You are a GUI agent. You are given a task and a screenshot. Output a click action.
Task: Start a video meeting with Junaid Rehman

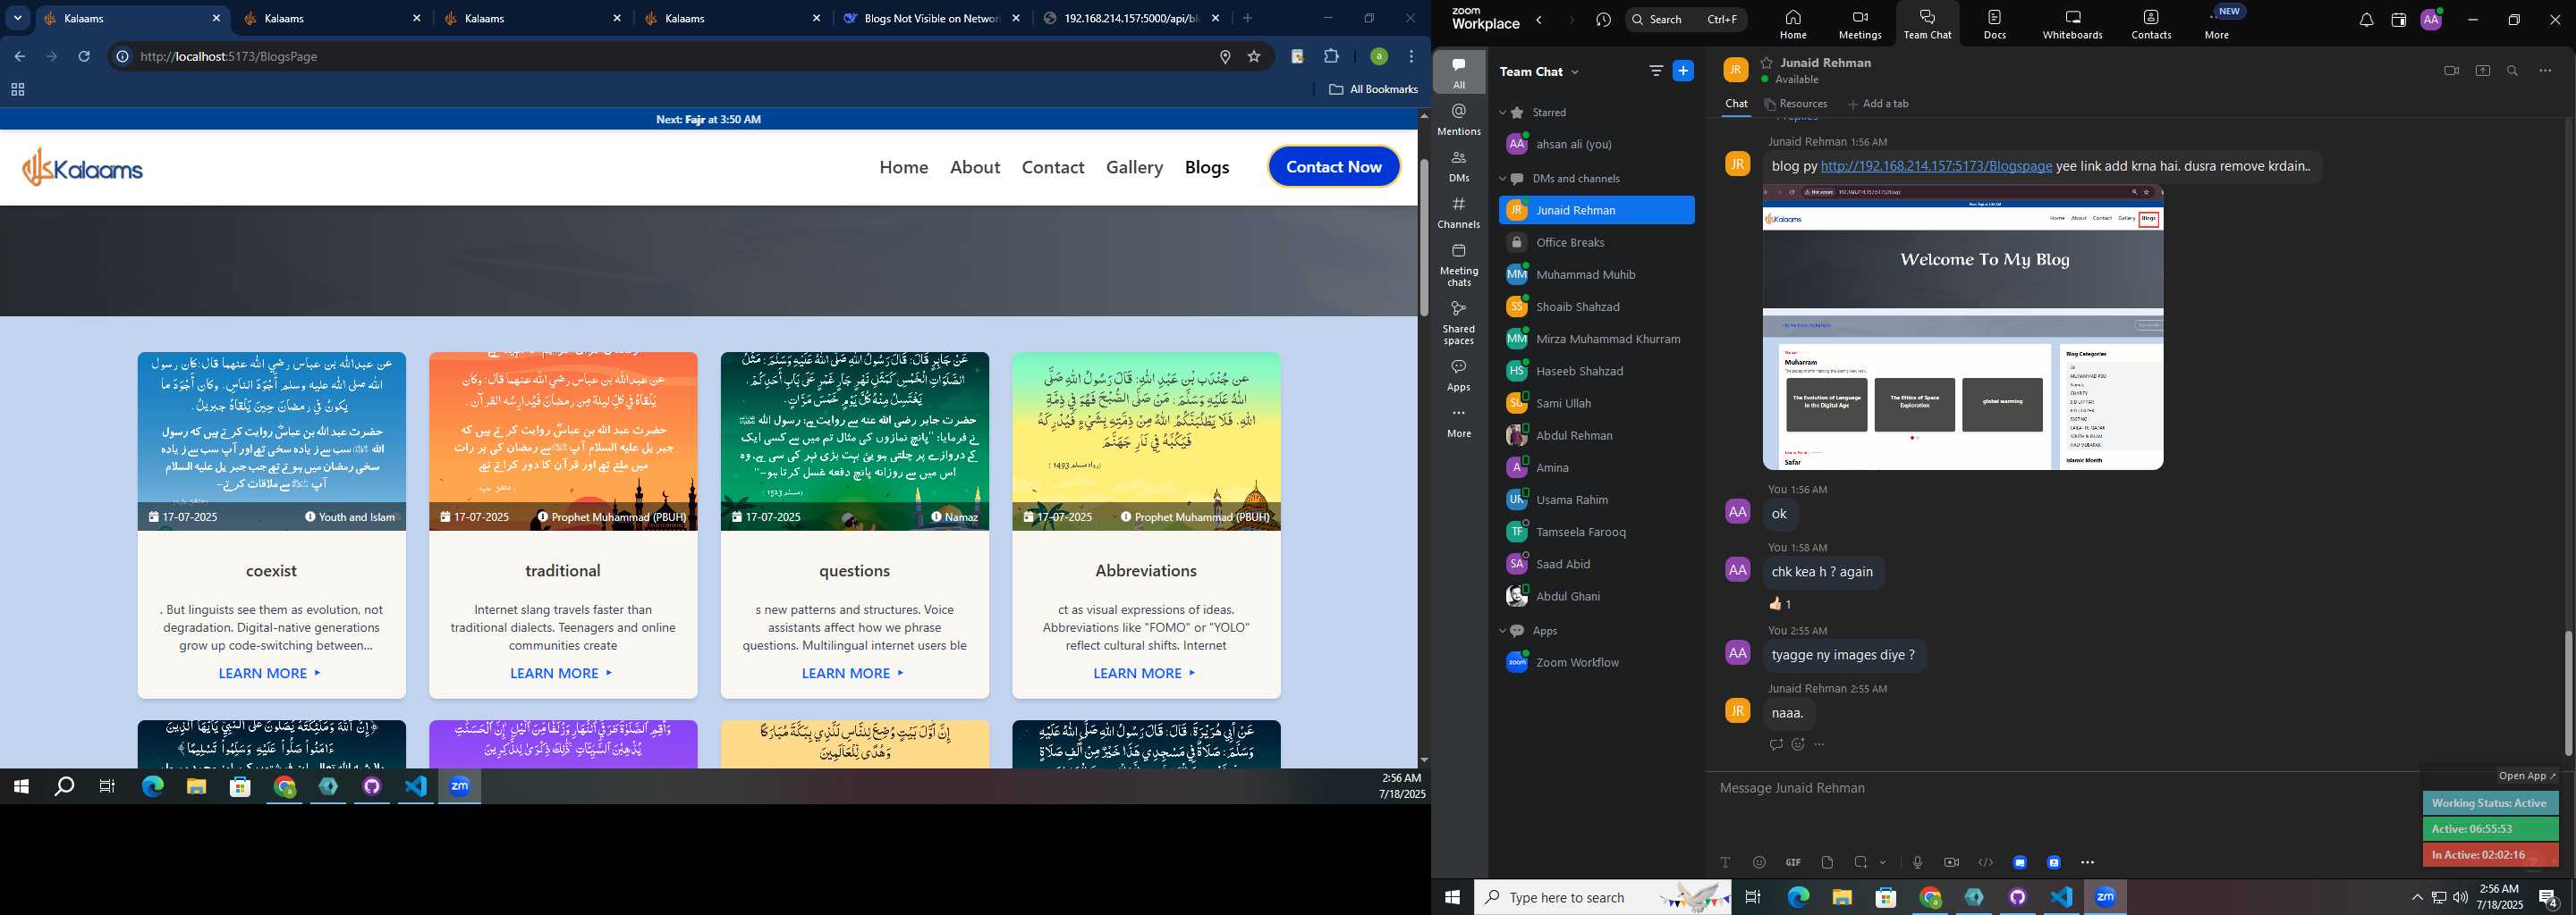point(2451,71)
